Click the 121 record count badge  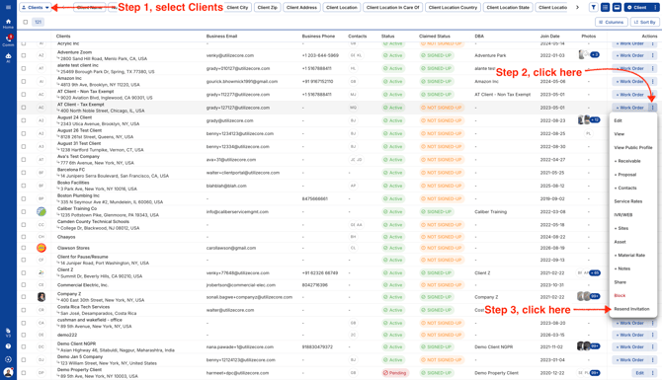(39, 22)
